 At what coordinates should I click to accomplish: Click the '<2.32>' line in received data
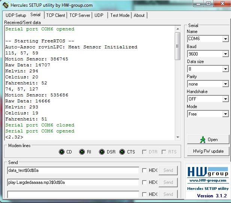[x=14, y=137]
